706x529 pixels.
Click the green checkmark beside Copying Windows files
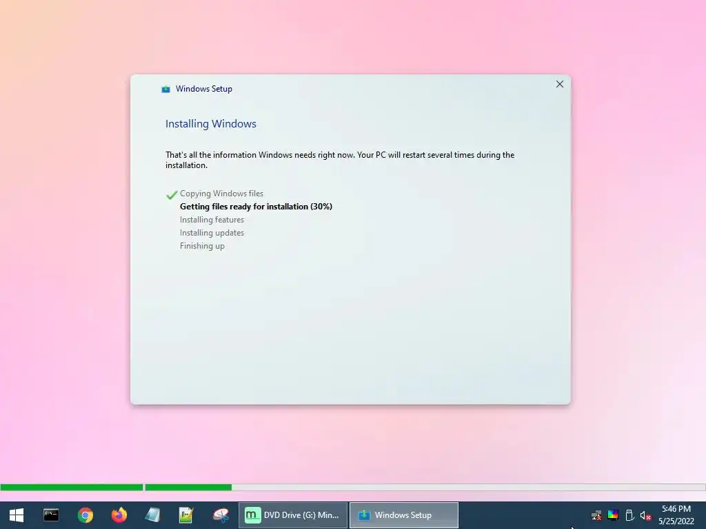tap(172, 194)
